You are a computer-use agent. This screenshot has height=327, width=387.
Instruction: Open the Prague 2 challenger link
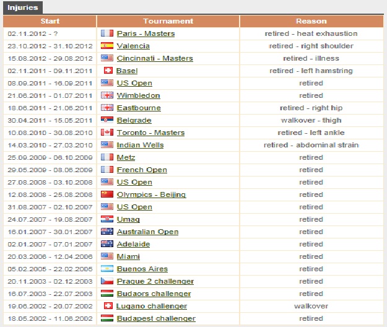pos(155,281)
